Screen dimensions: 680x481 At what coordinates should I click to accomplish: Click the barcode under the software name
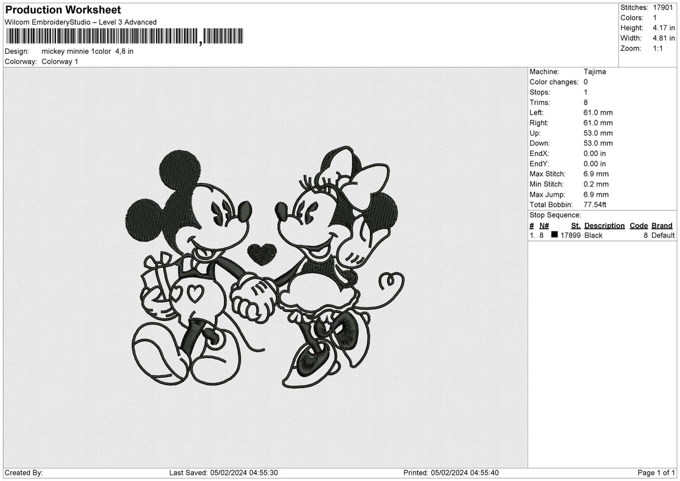point(124,37)
